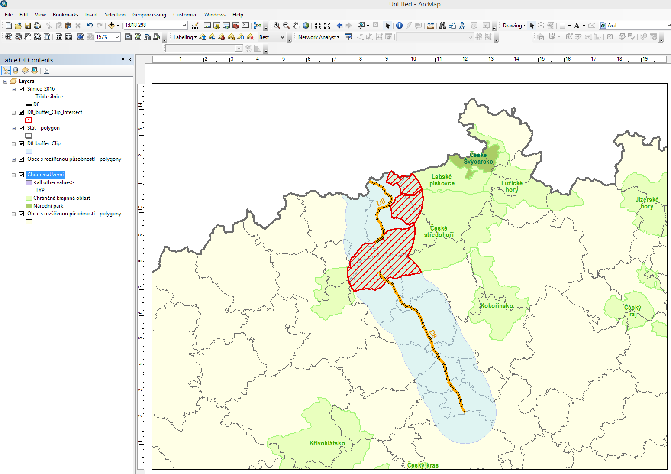Open the Go To XY tool

pos(462,26)
